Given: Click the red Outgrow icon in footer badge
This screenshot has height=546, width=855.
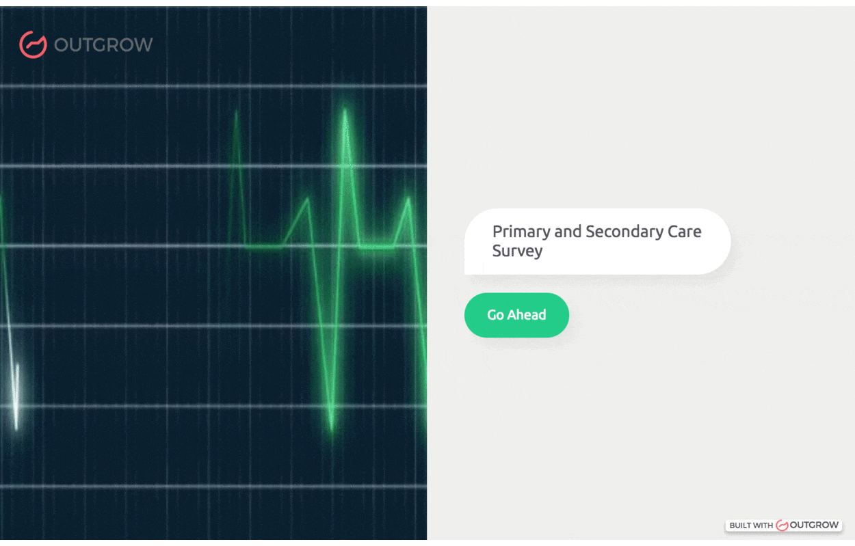Looking at the screenshot, I should 782,525.
